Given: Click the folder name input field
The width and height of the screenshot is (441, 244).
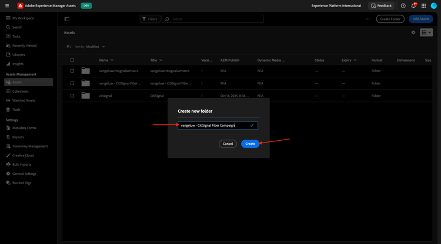Looking at the screenshot, I should pos(218,126).
